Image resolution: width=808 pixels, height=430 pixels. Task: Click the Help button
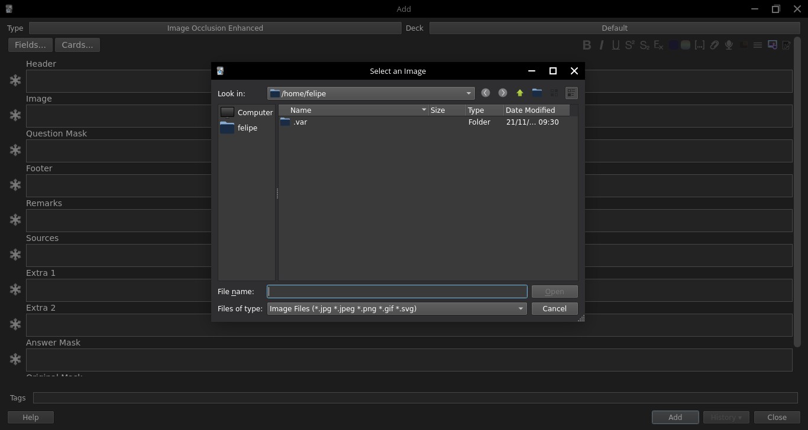pos(31,417)
